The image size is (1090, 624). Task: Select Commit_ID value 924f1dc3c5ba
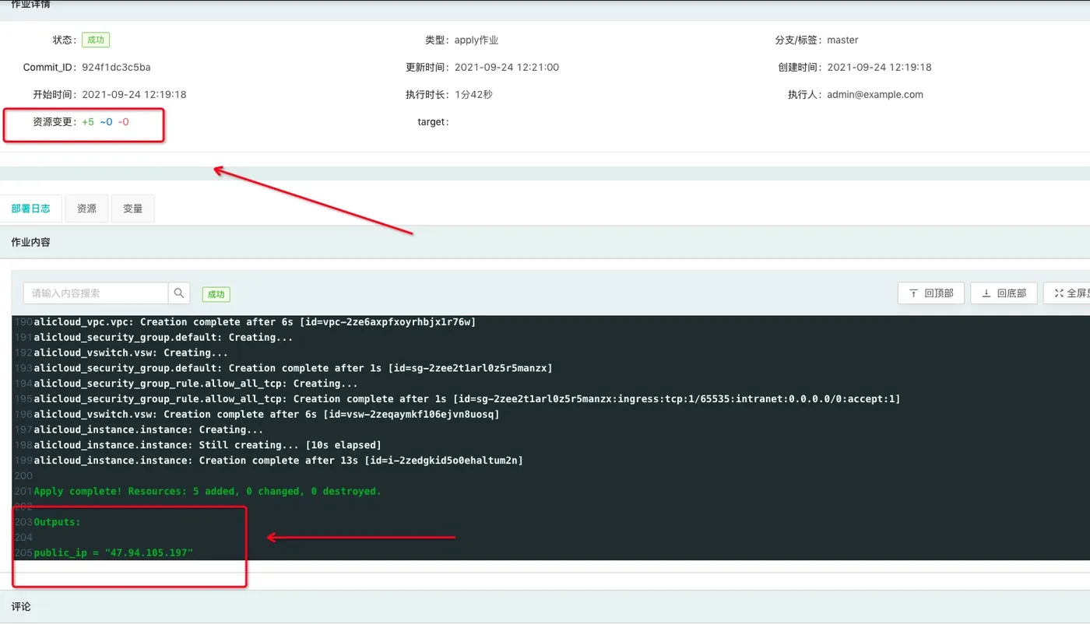[116, 67]
